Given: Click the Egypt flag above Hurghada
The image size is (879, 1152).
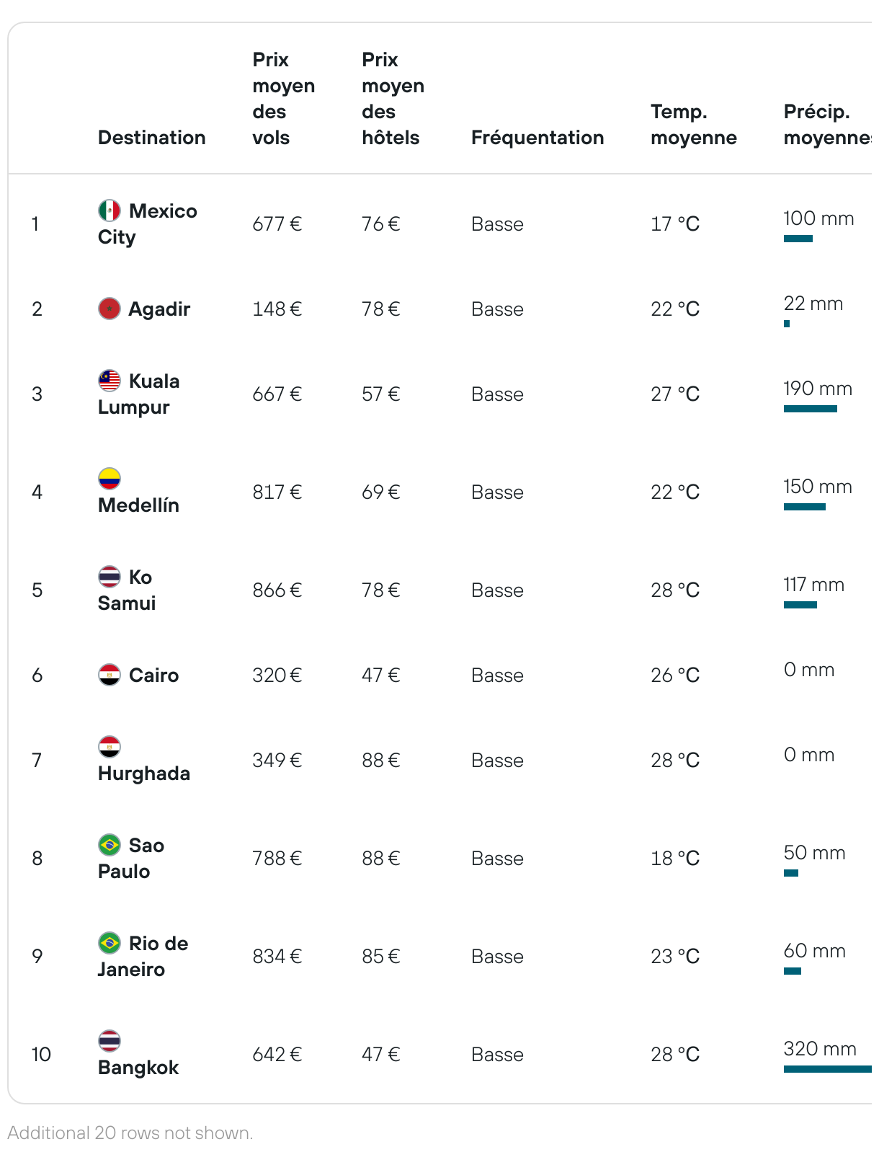Looking at the screenshot, I should [x=110, y=747].
